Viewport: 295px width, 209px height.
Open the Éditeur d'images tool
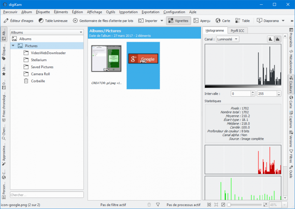point(18,21)
